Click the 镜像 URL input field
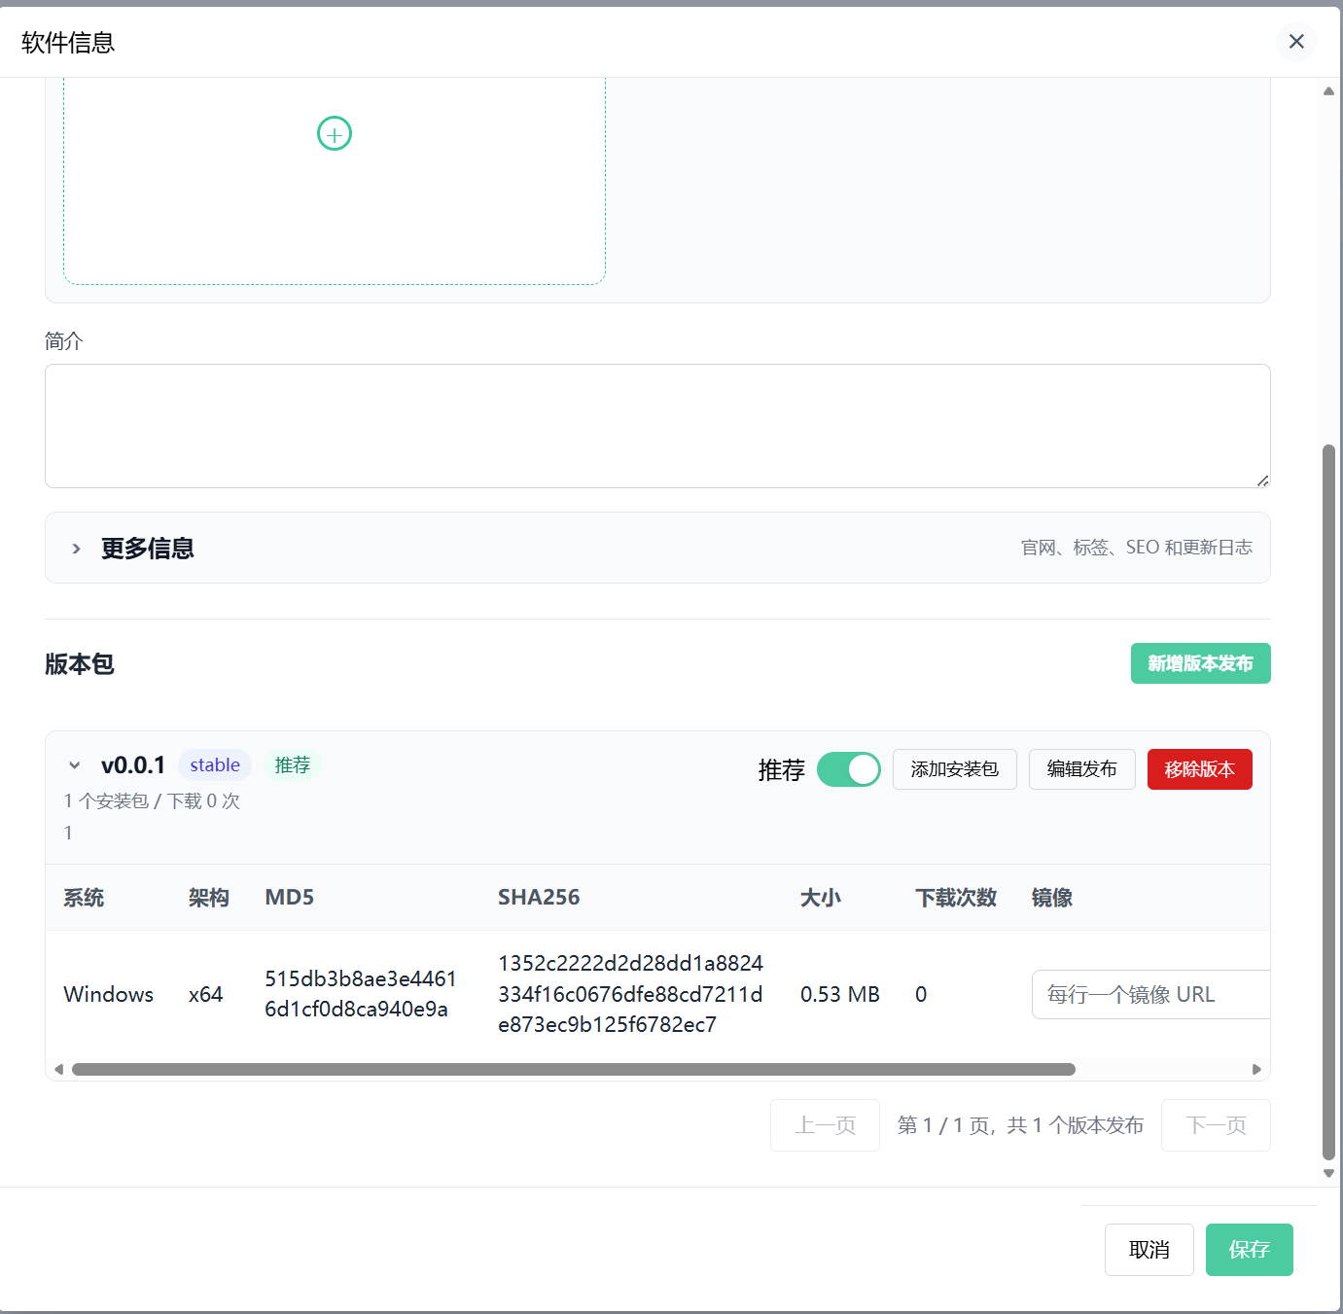The image size is (1343, 1314). tap(1151, 994)
